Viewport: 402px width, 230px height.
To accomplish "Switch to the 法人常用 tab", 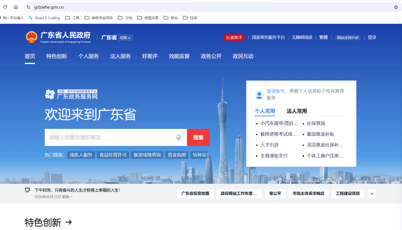I will pyautogui.click(x=297, y=111).
